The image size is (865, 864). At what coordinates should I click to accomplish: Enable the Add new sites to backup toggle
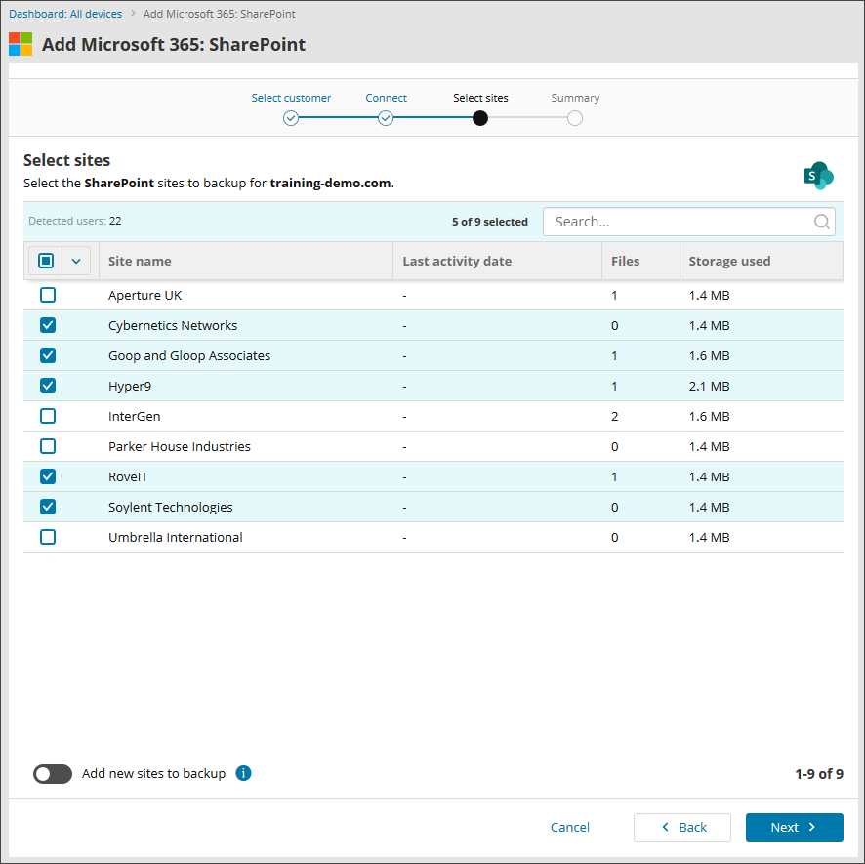pyautogui.click(x=53, y=774)
